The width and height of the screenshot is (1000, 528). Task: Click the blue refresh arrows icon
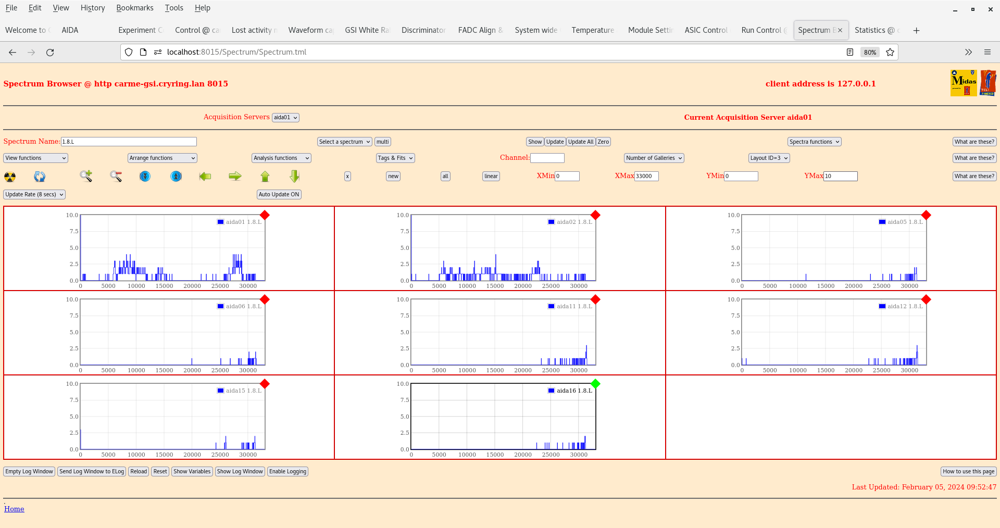(x=40, y=177)
